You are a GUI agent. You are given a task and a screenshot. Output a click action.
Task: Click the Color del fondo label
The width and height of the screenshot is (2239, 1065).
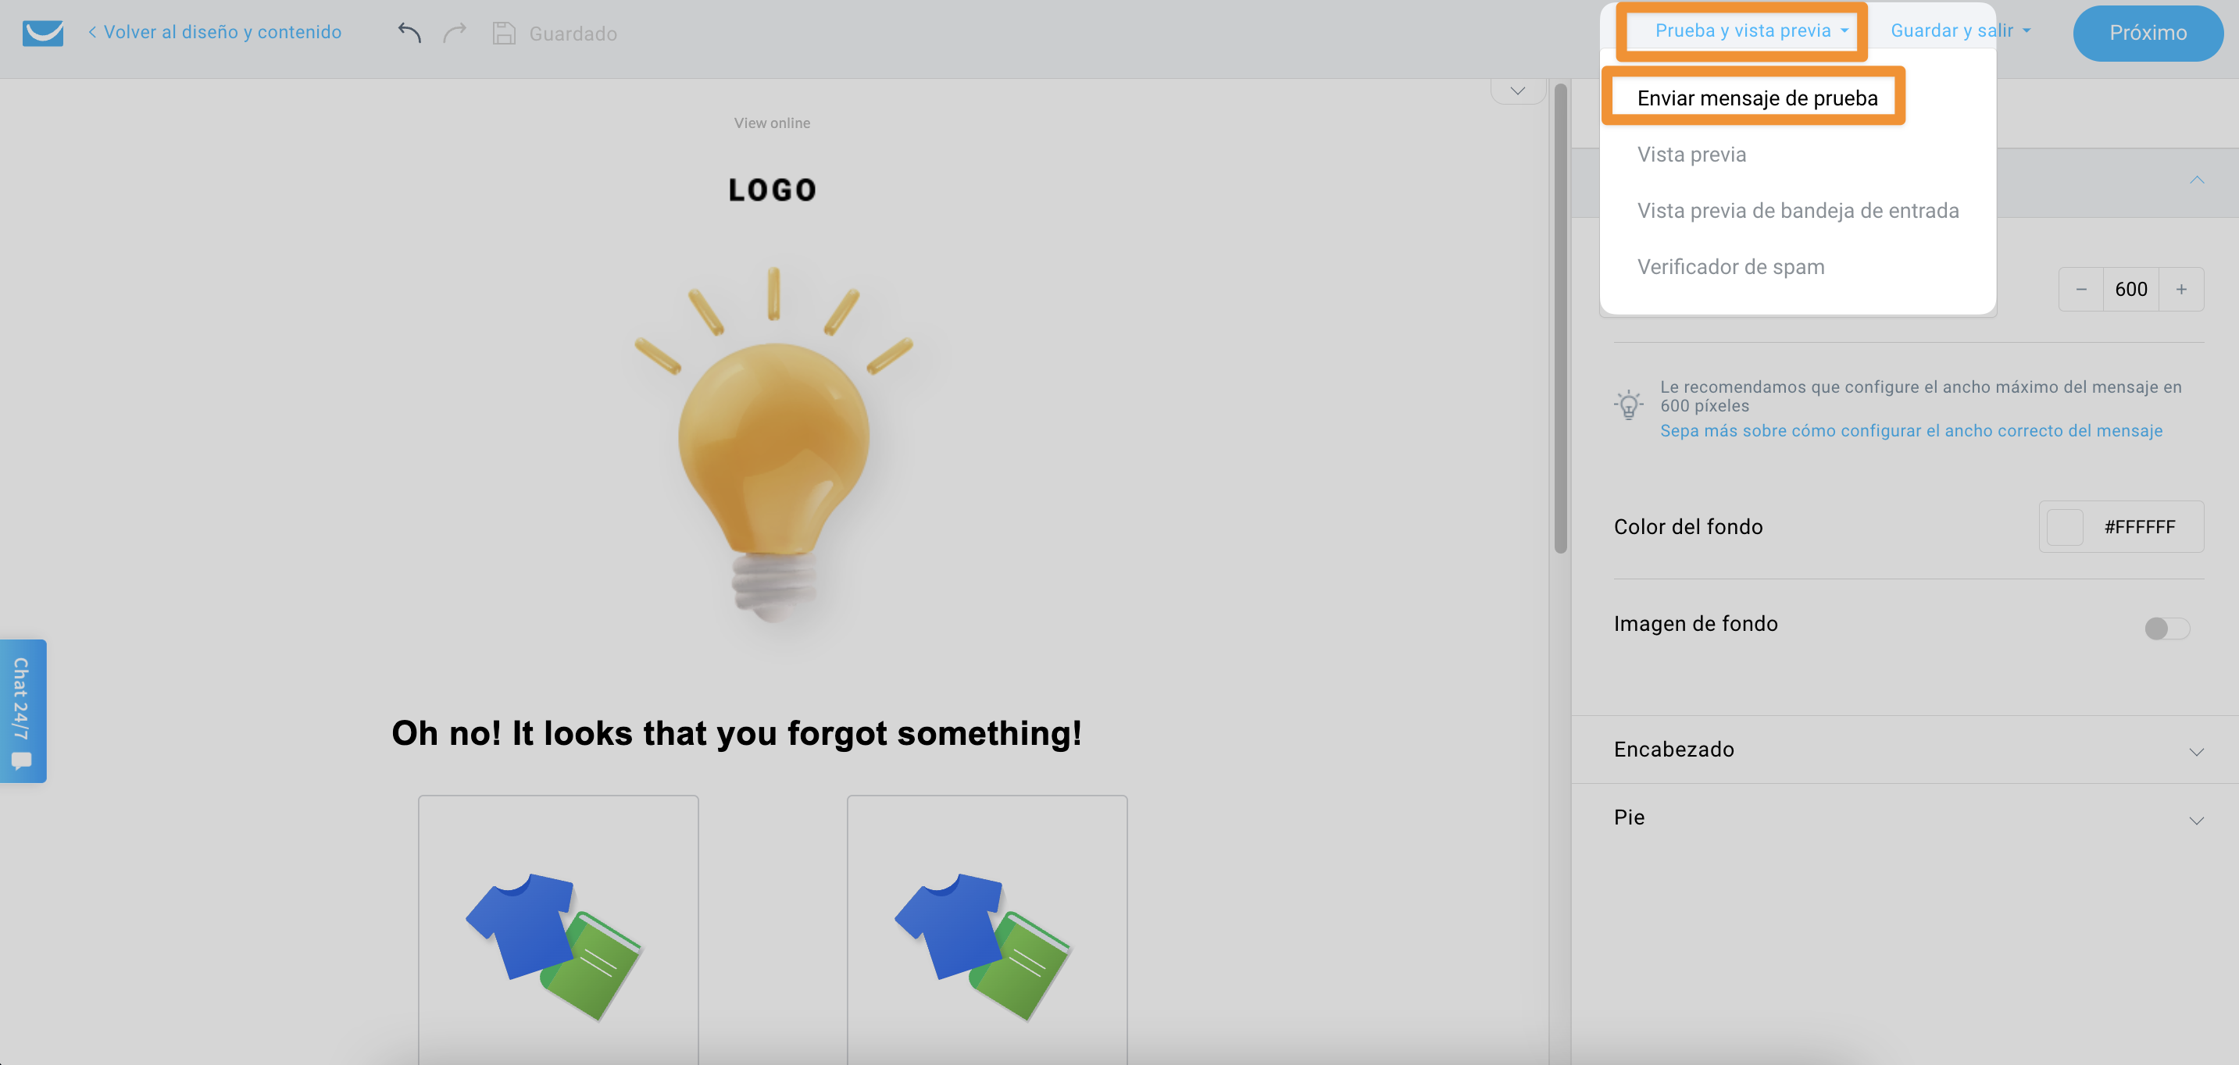tap(1688, 527)
